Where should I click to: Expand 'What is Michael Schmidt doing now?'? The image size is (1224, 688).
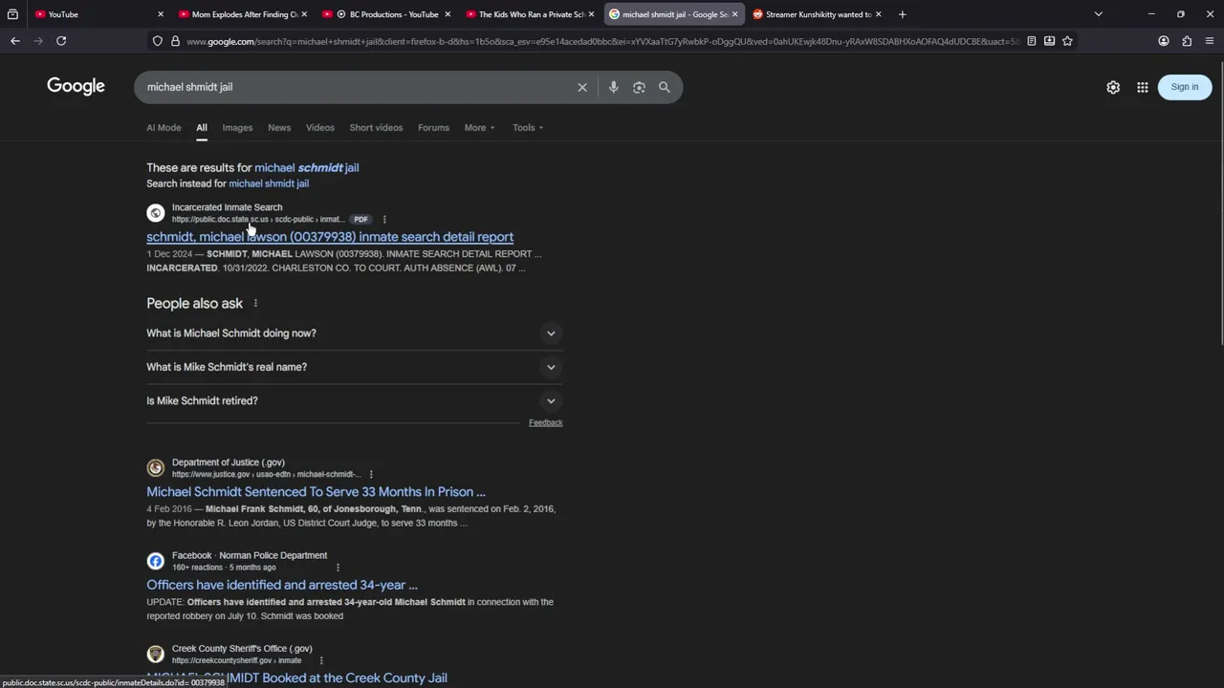[x=354, y=333]
